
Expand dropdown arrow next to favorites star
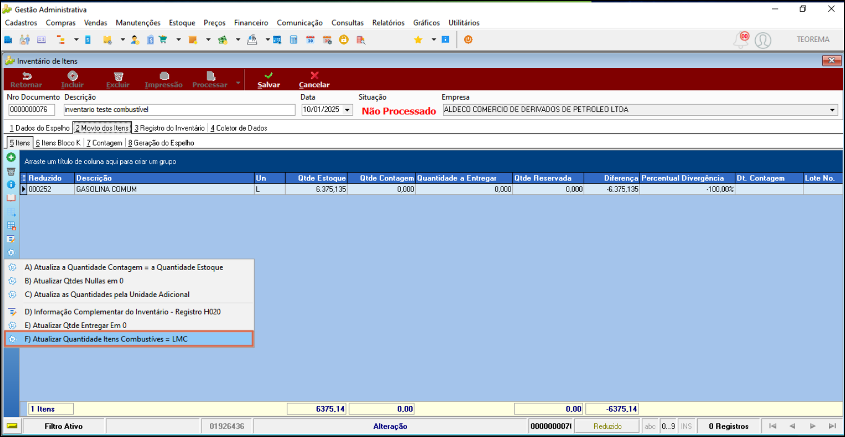(x=434, y=40)
